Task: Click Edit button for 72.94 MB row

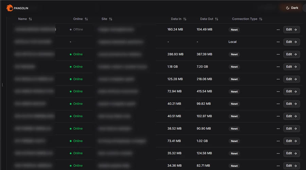Action: point(291,91)
